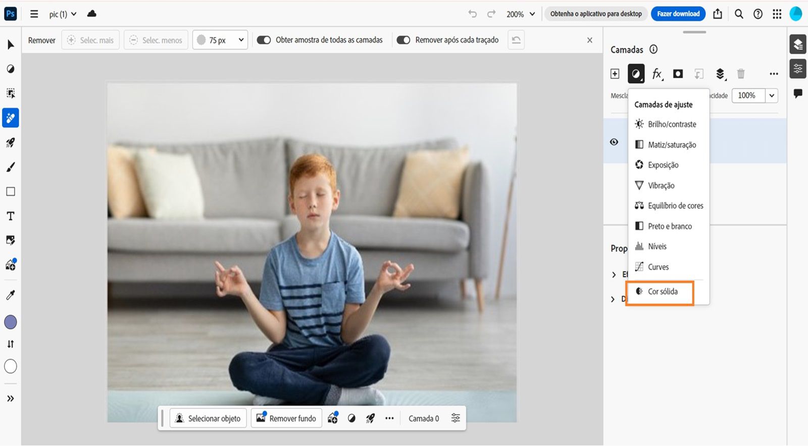The image size is (808, 446).
Task: Choose Equilíbrio de cores adjustment
Action: coord(669,206)
